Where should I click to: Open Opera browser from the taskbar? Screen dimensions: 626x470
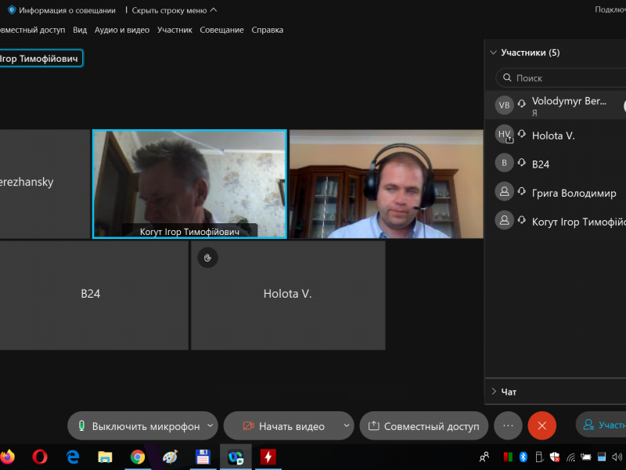click(x=40, y=456)
